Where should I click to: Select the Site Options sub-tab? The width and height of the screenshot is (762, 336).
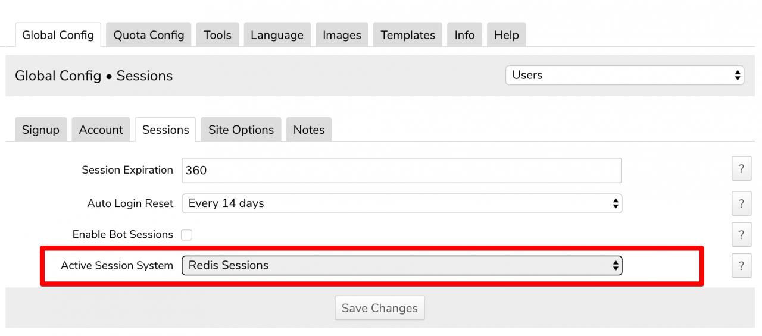click(x=241, y=130)
